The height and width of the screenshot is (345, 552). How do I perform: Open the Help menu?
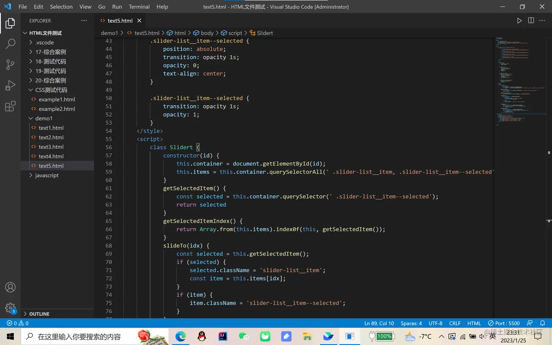162,7
